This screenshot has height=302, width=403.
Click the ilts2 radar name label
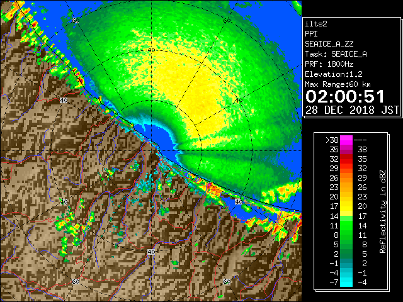316,24
